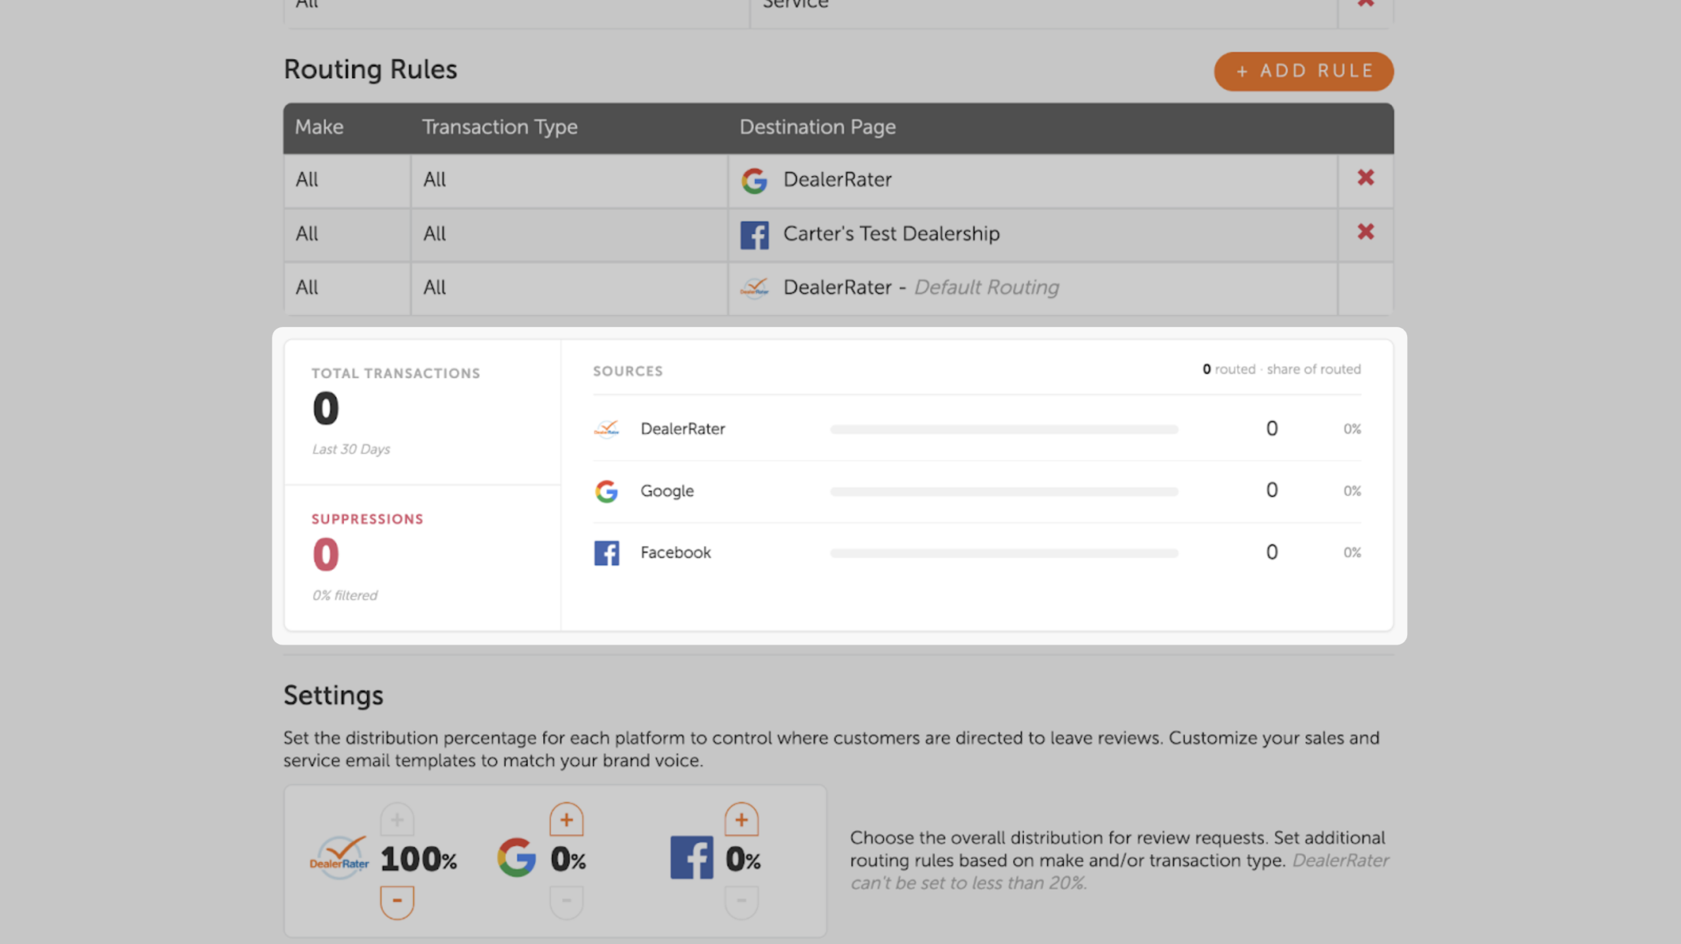The width and height of the screenshot is (1681, 944).
Task: Click the Google 0% value in Settings
Action: point(569,859)
